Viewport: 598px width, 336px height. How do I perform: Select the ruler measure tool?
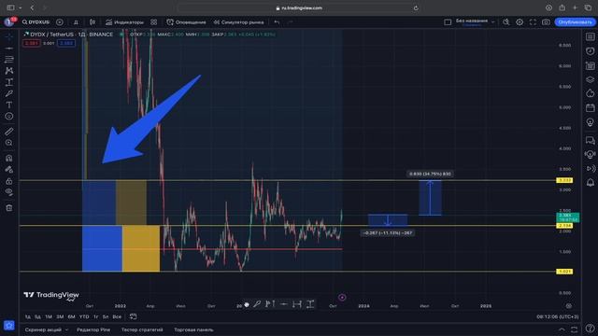coord(9,132)
